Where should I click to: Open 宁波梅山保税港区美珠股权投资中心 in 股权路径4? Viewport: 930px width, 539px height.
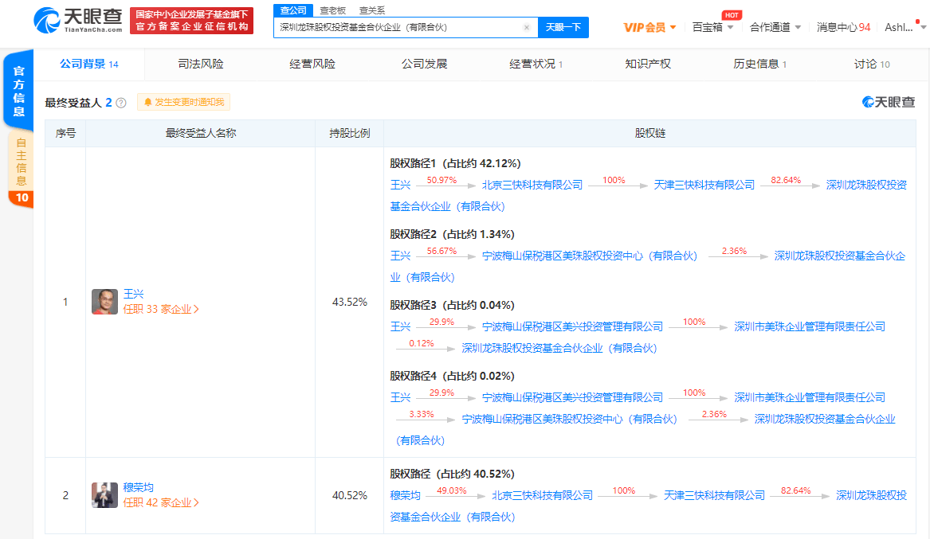click(x=569, y=419)
